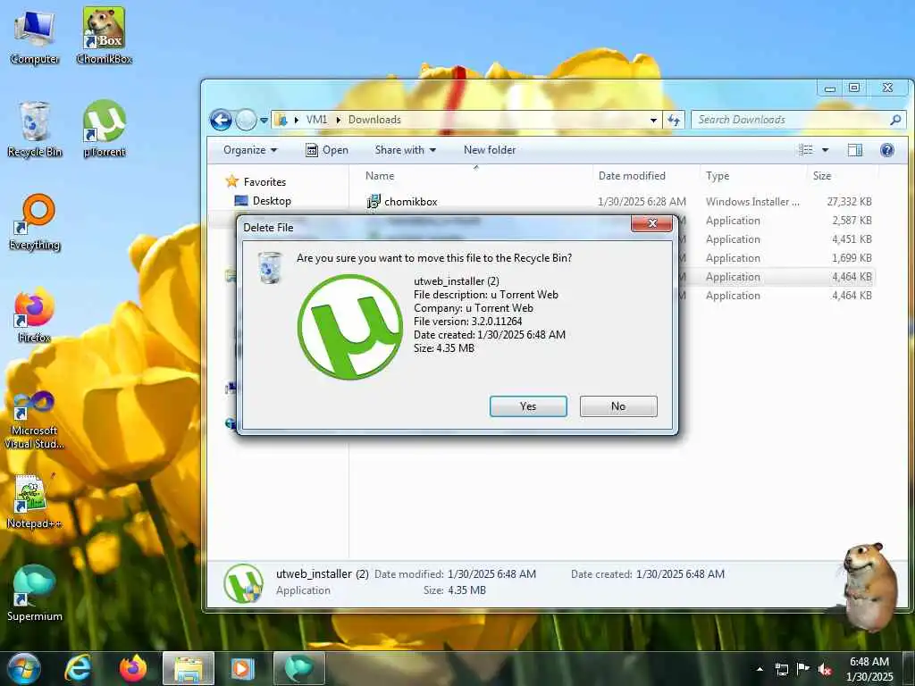Viewport: 915px width, 686px height.
Task: Expand the address bar previous locations dropdown
Action: (653, 121)
